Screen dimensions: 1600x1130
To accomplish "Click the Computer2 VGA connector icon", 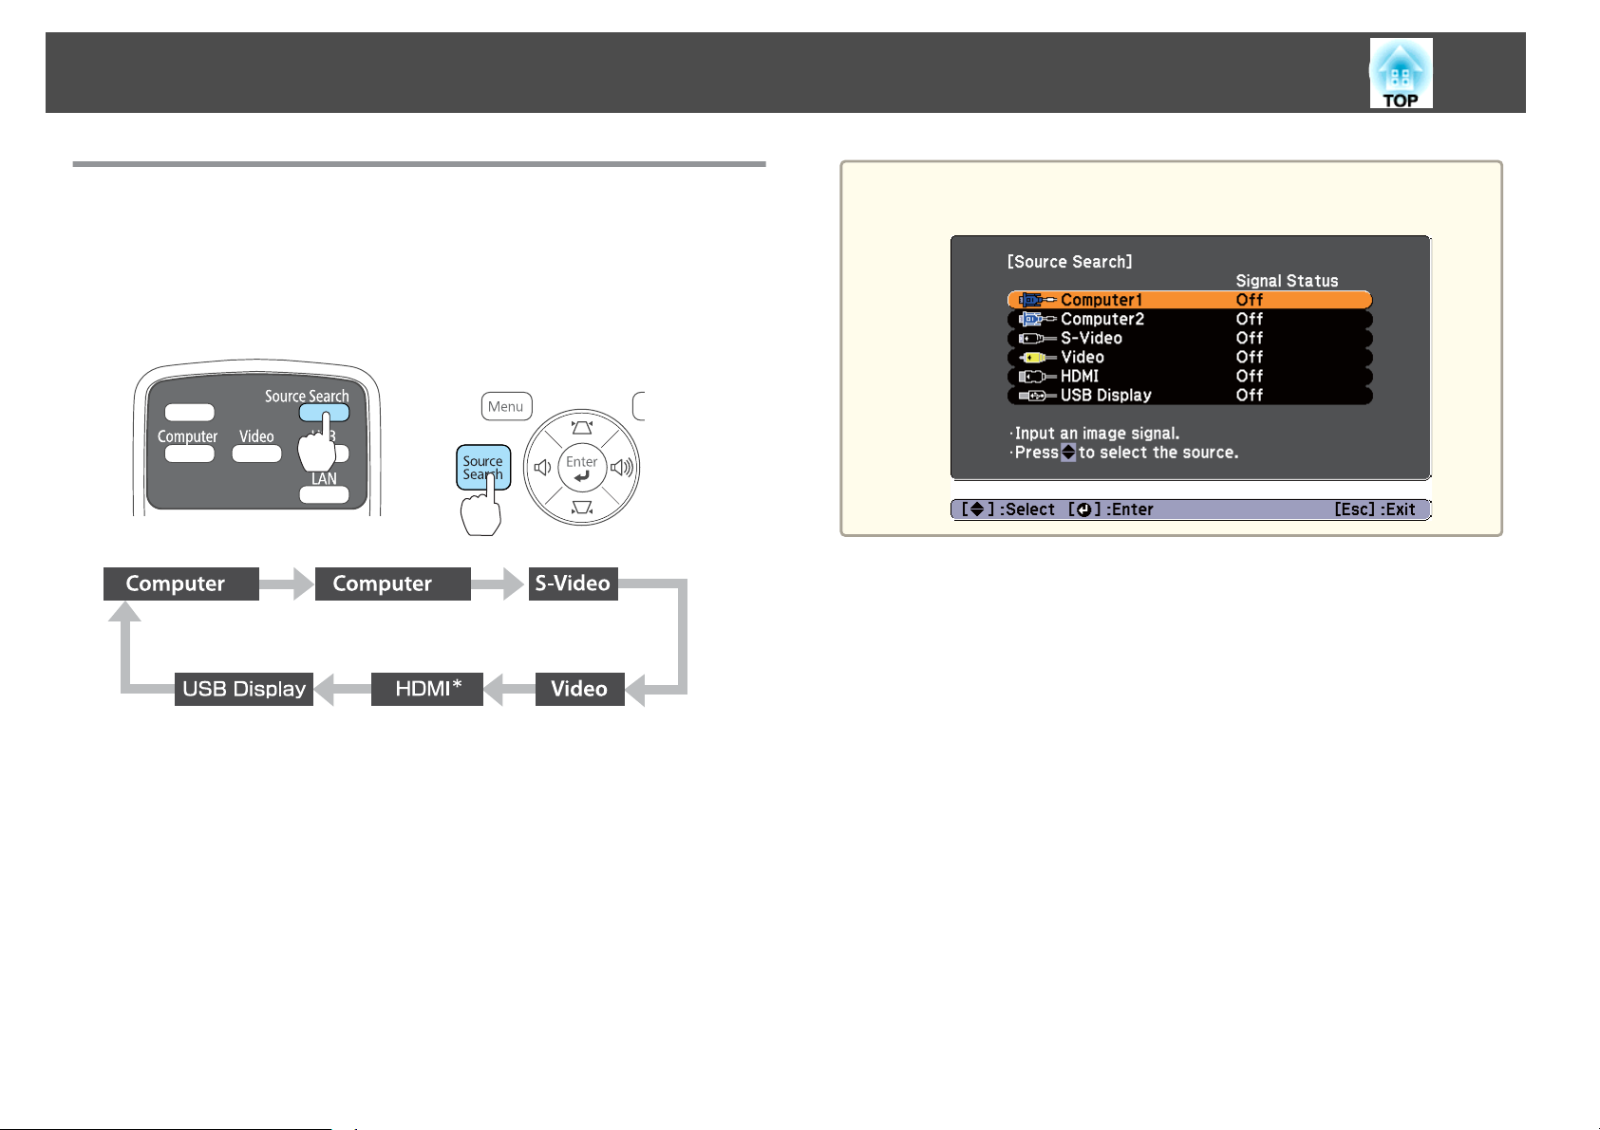I will pyautogui.click(x=1037, y=319).
